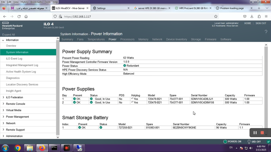Viewport: 271px width, 152px height.
Task: Expand the Network sidebar section
Action: pyautogui.click(x=3, y=123)
